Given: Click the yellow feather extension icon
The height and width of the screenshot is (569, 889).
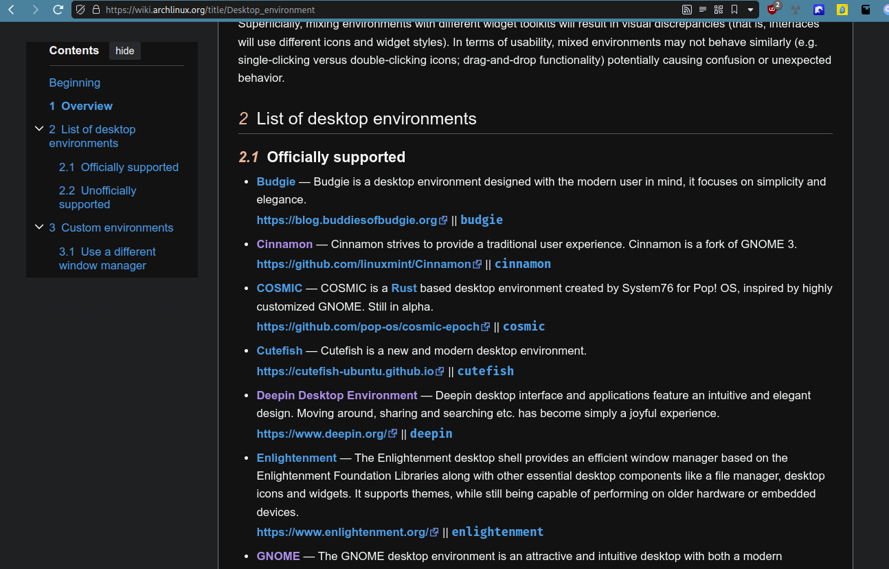Looking at the screenshot, I should pos(842,10).
